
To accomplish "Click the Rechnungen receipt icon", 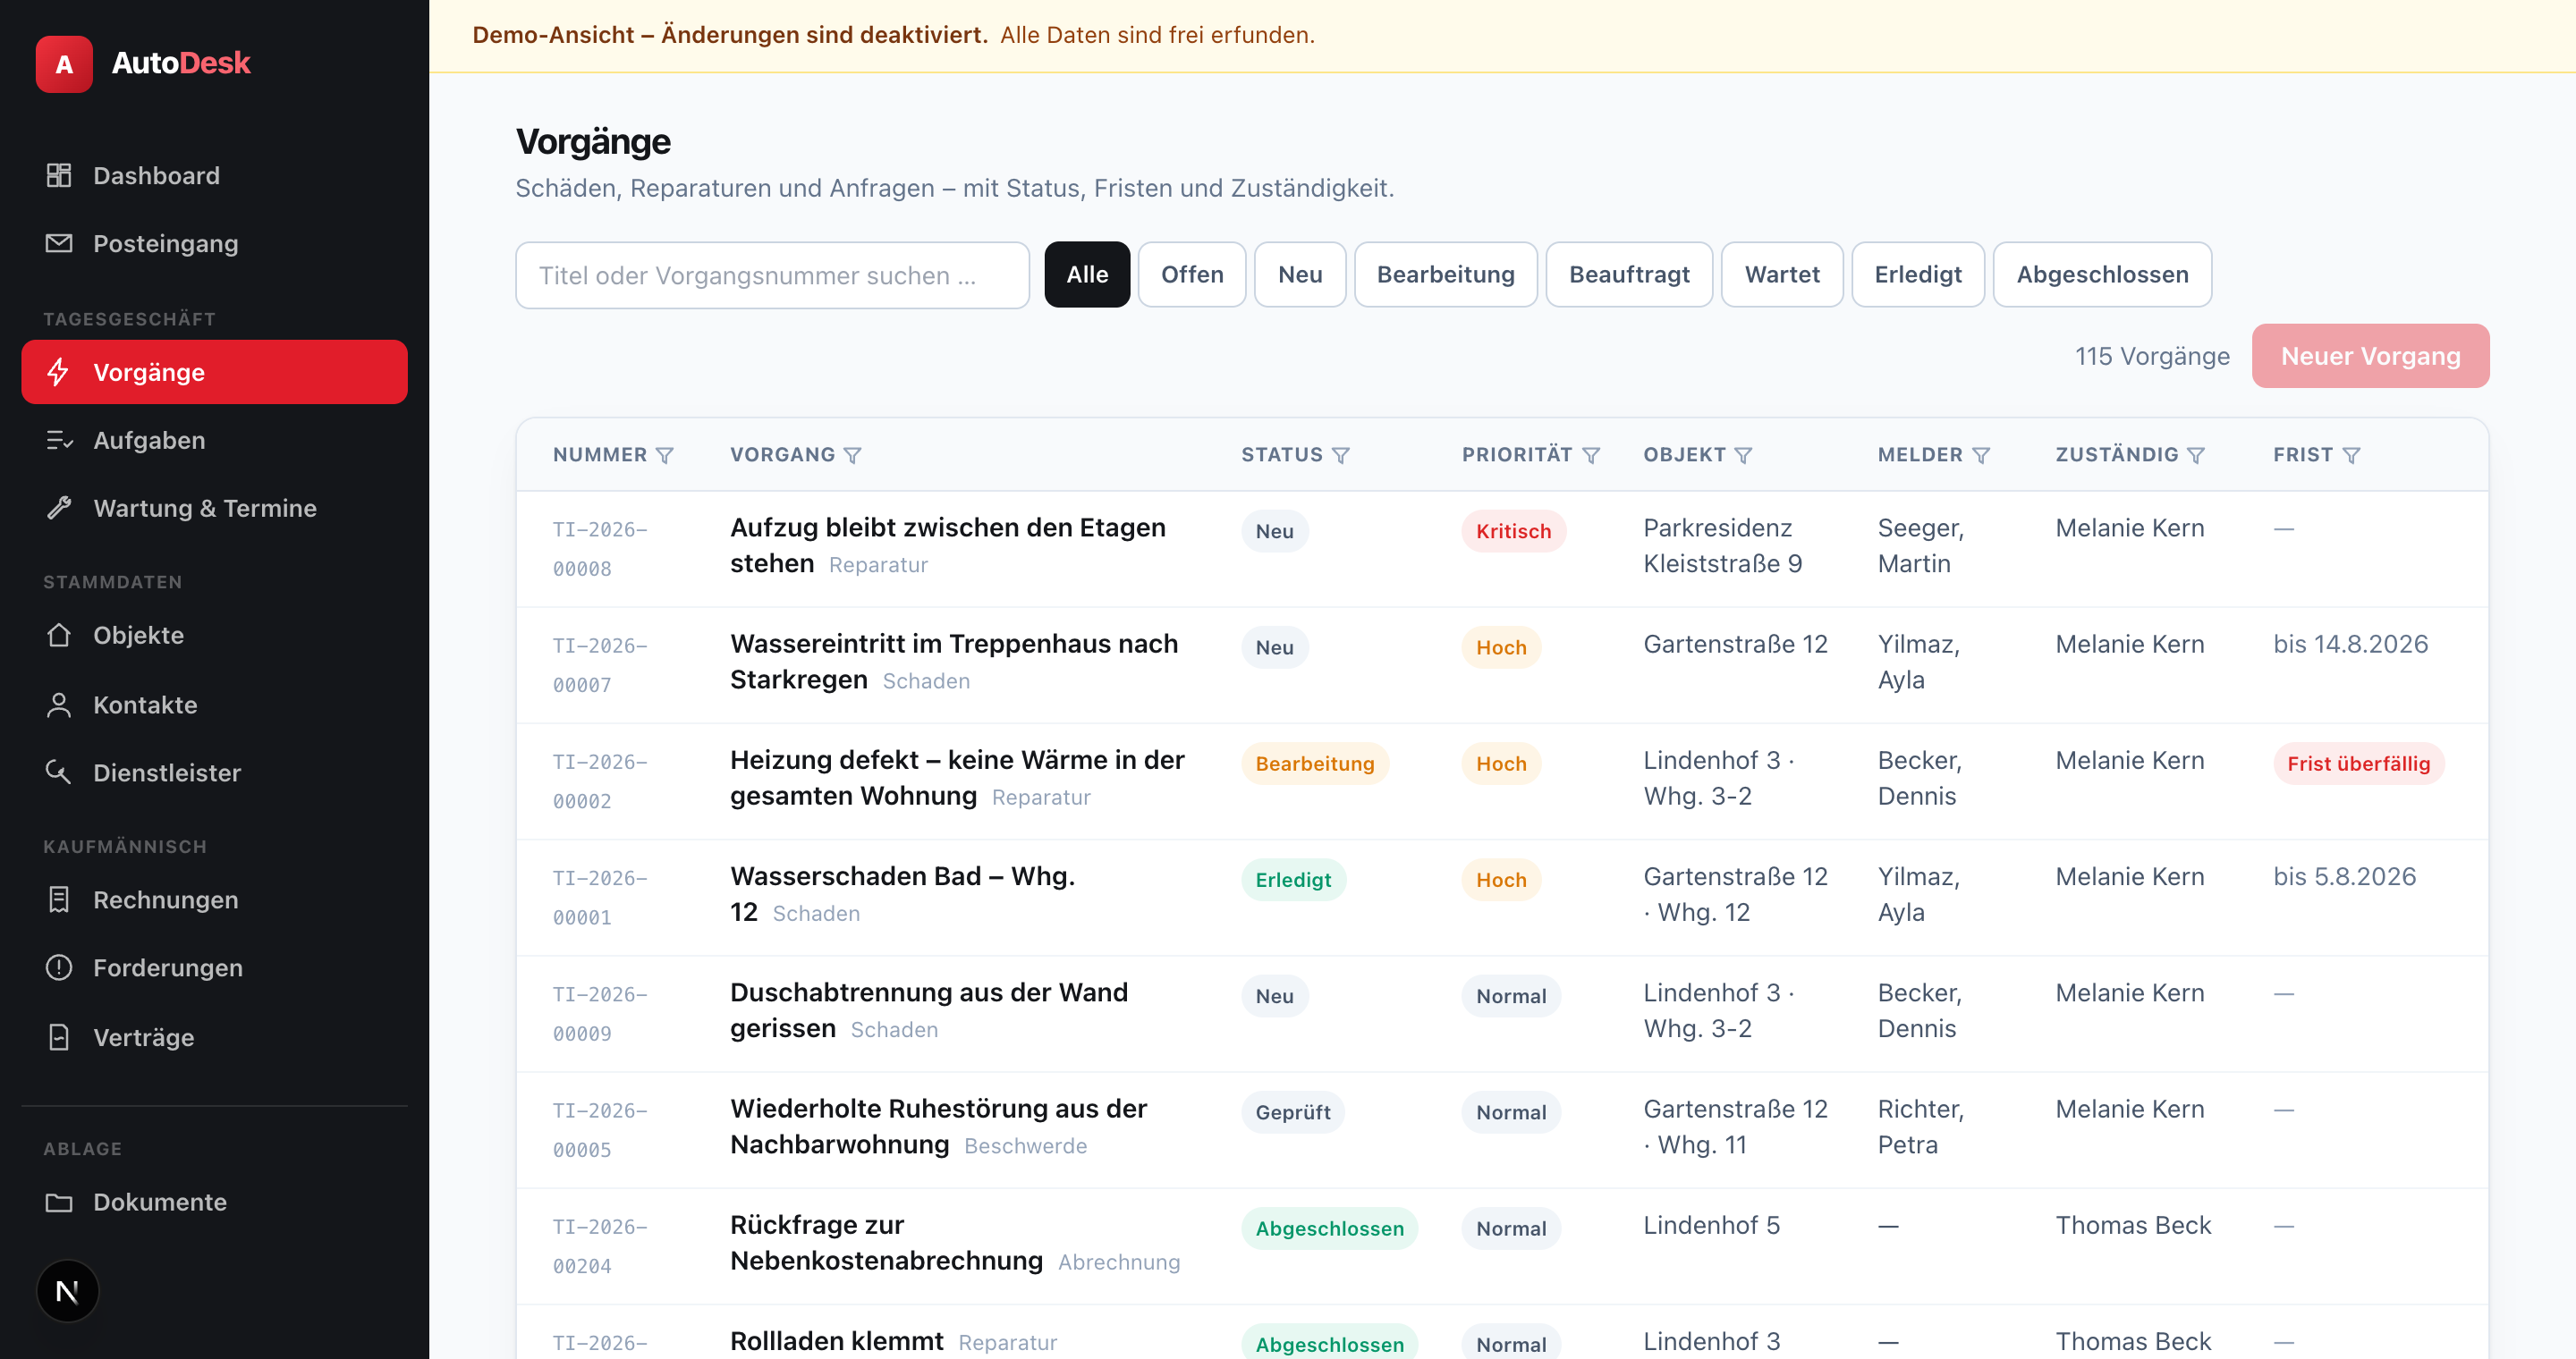I will tap(59, 899).
